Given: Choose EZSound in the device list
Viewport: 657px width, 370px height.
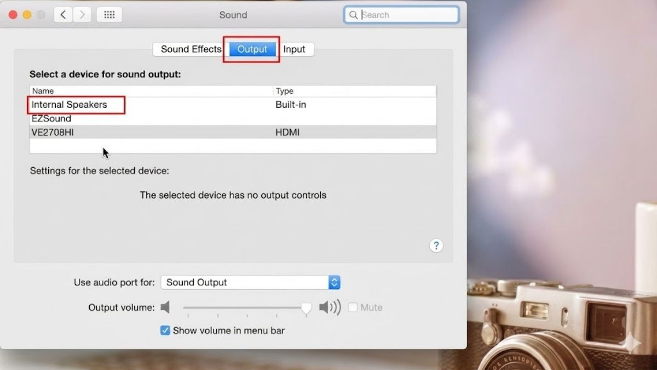Looking at the screenshot, I should [x=233, y=118].
